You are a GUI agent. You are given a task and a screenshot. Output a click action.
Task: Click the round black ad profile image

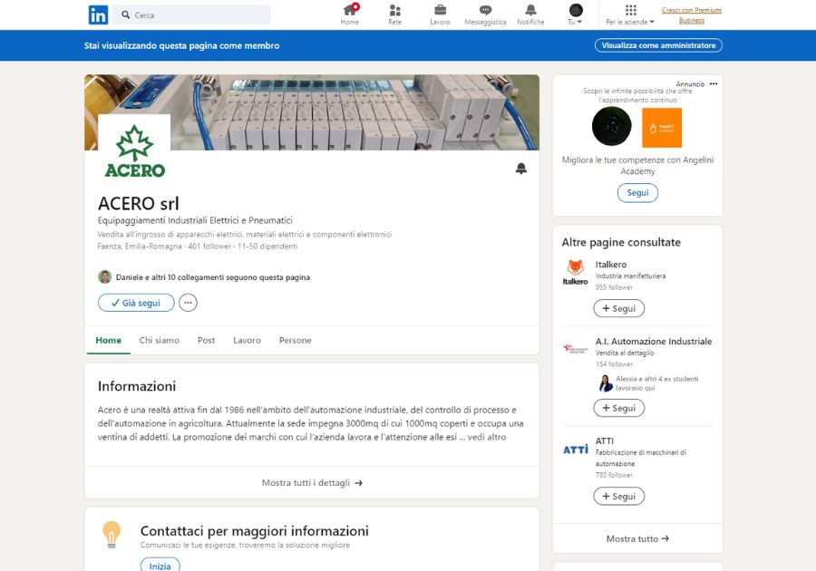(611, 126)
